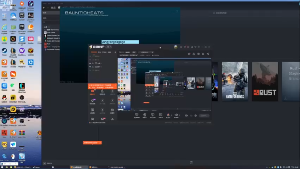Open the highlighted interactive tool in left panel
300x169 pixels.
point(93,92)
